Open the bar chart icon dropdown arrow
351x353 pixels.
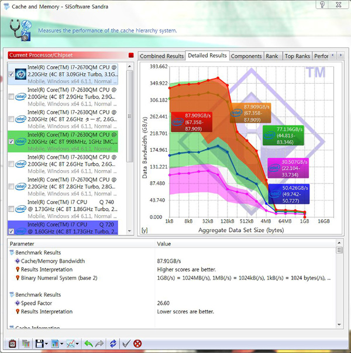pyautogui.click(x=62, y=344)
